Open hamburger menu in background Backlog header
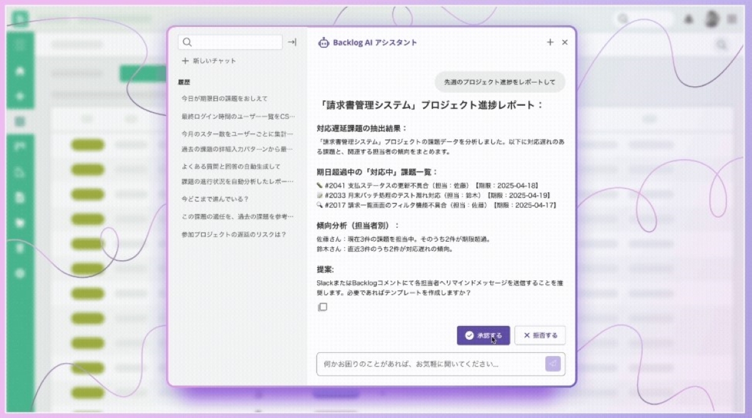 [x=731, y=19]
